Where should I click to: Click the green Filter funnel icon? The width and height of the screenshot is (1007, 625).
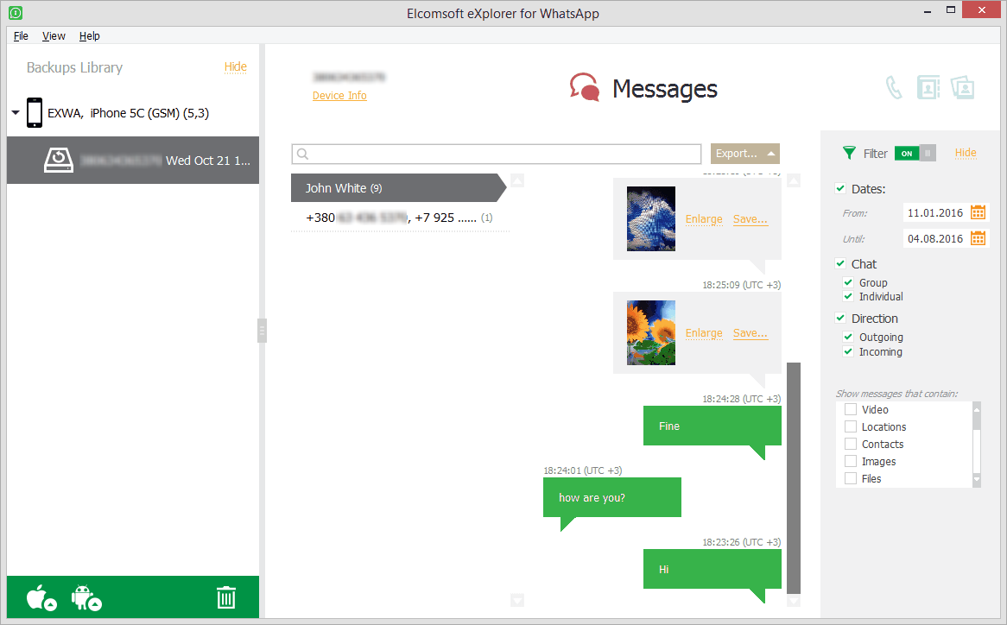(x=849, y=153)
